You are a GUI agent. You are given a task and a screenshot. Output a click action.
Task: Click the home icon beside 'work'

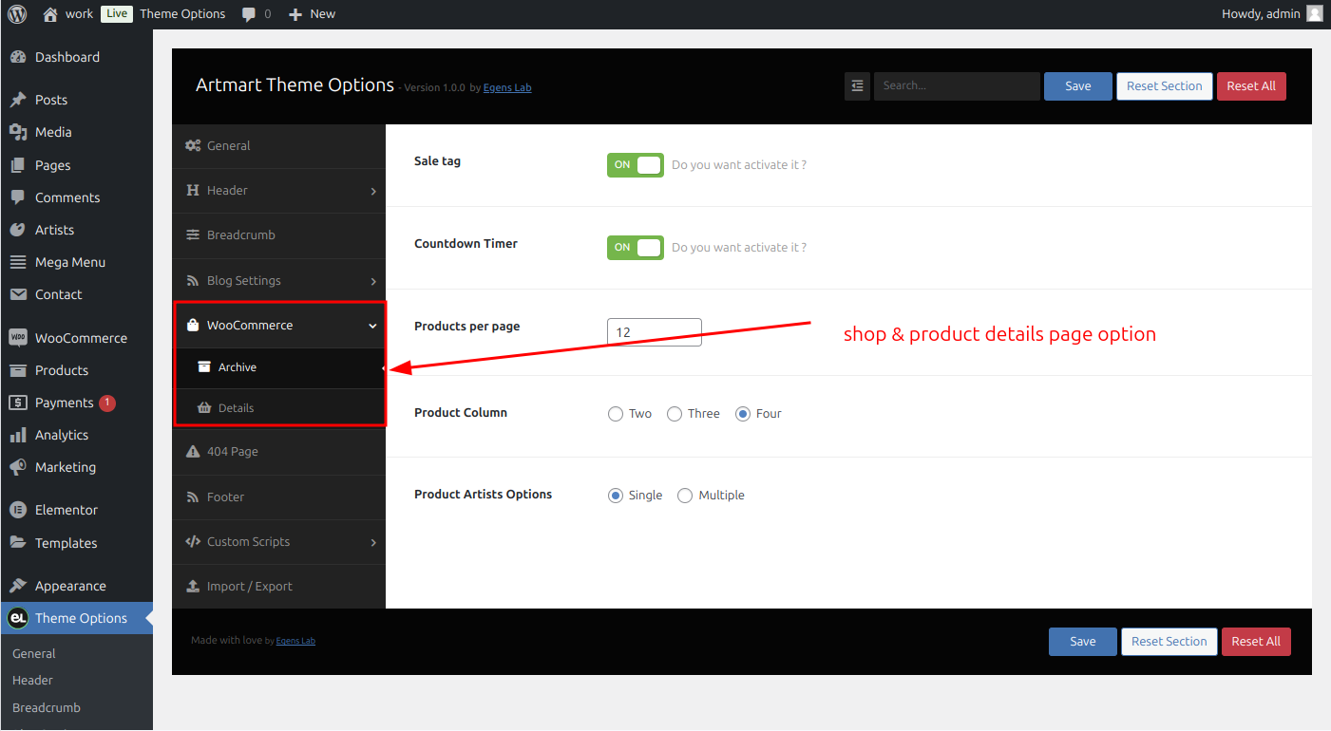[50, 14]
